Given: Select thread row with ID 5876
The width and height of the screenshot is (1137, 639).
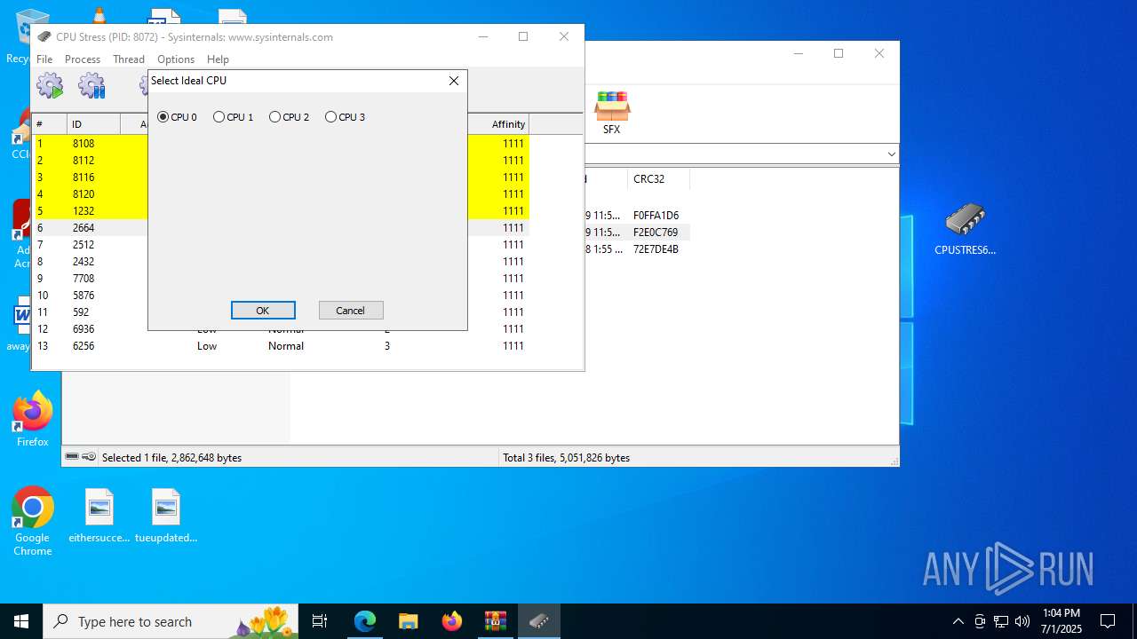Looking at the screenshot, I should tap(281, 296).
